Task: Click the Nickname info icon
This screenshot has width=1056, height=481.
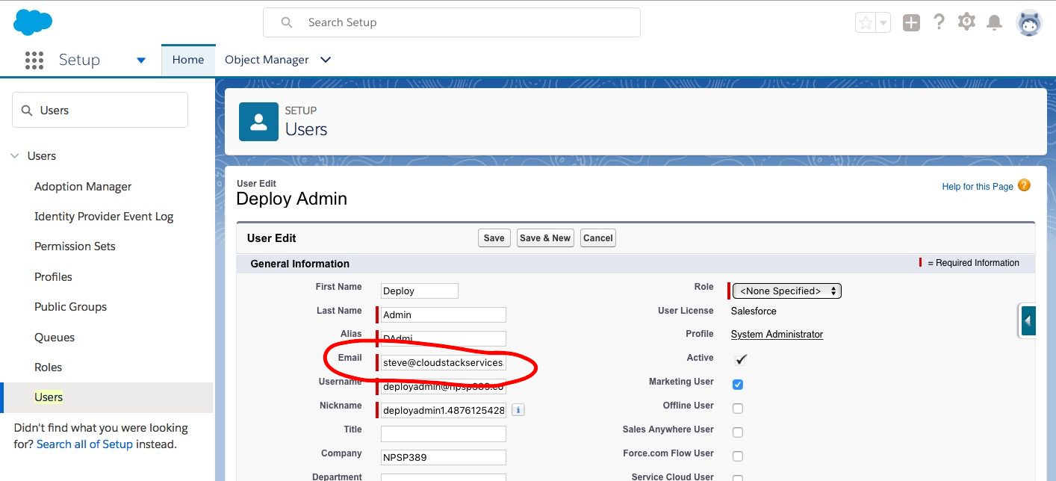Action: click(x=518, y=410)
